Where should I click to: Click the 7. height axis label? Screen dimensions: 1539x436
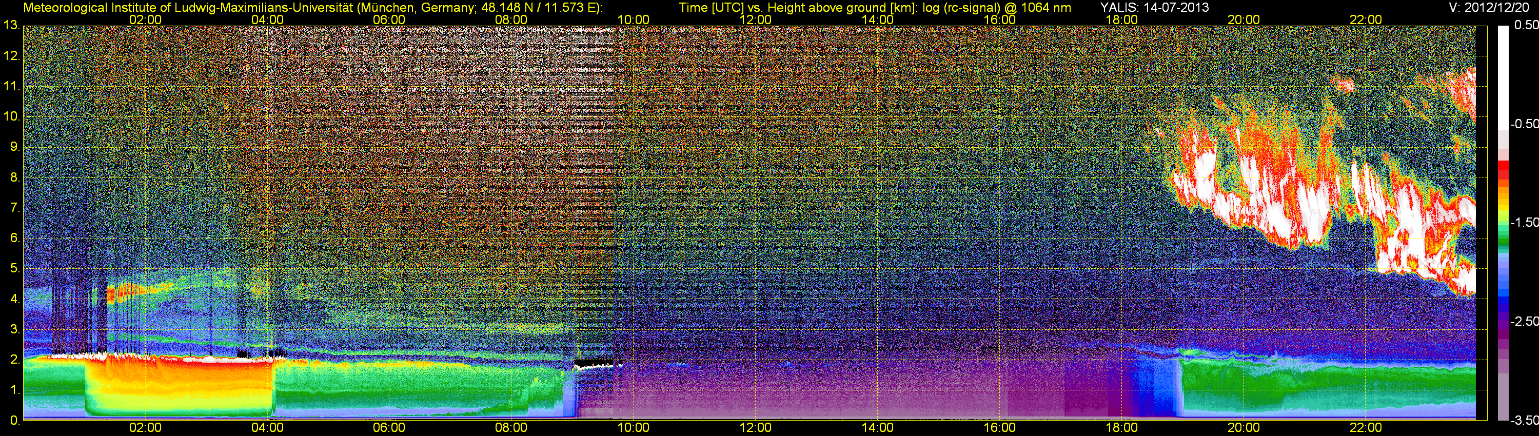pyautogui.click(x=15, y=207)
